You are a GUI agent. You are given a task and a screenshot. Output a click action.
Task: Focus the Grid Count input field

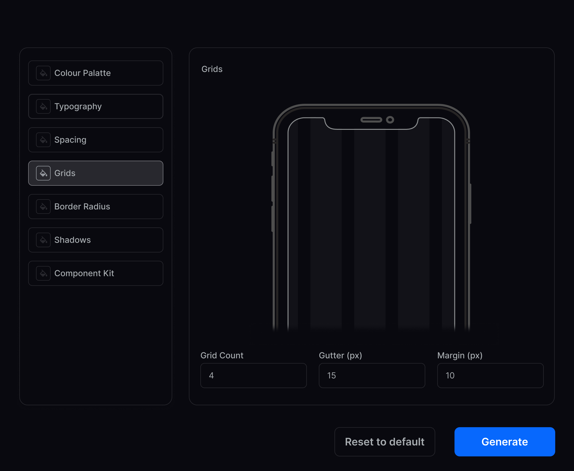253,376
